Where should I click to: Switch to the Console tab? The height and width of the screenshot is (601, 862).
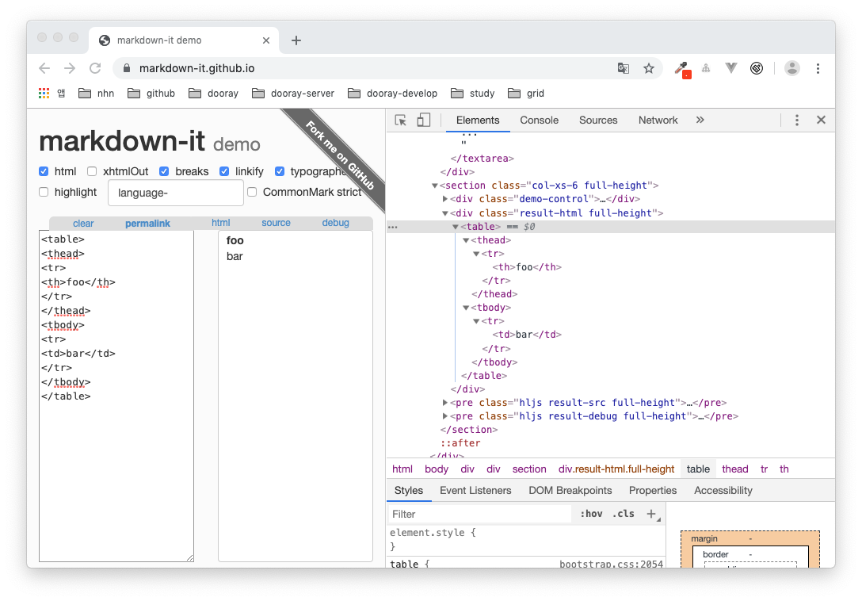click(540, 120)
